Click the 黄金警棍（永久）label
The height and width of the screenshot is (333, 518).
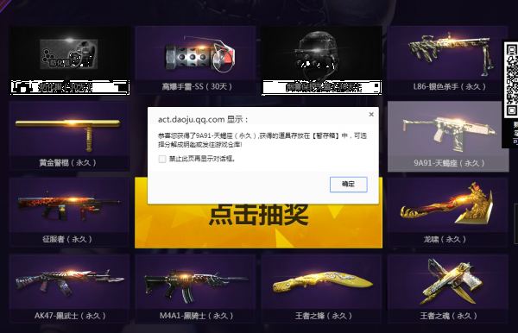coord(67,163)
